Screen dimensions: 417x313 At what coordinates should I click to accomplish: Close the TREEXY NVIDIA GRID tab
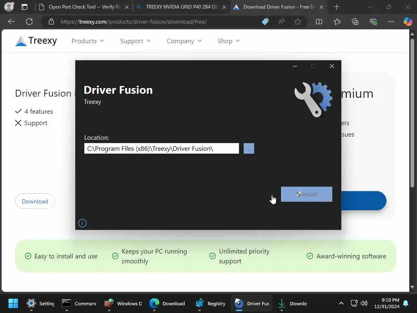[x=224, y=7]
